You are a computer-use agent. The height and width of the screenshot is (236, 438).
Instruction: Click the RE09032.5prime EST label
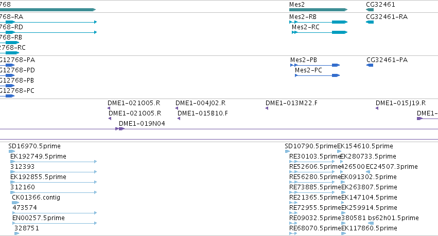coord(316,218)
